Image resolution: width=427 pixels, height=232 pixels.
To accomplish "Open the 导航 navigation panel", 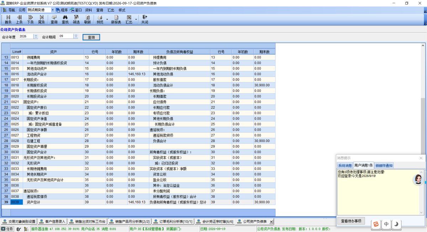I will 9,10.
